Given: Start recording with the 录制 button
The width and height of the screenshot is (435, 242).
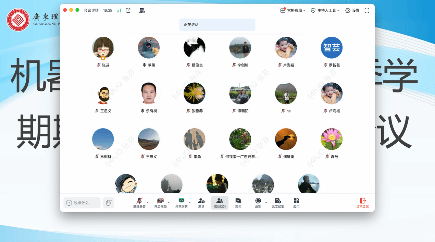Looking at the screenshot, I should [x=258, y=203].
